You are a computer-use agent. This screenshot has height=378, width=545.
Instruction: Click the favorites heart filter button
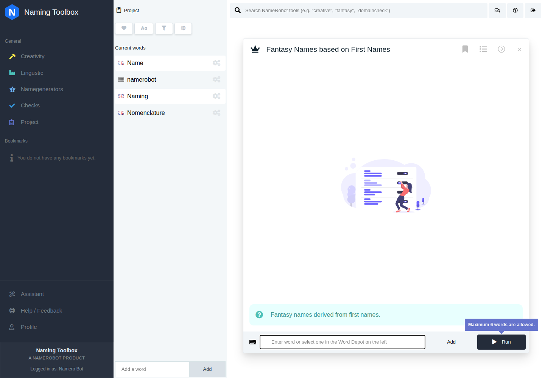coord(124,28)
